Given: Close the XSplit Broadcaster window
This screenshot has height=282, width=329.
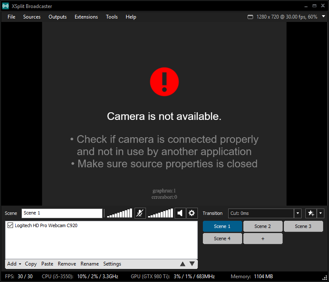Looking at the screenshot, I should tap(323, 6).
